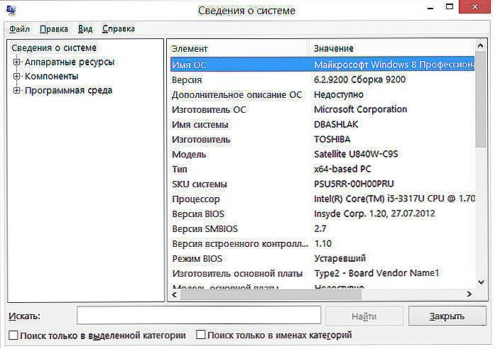Select the Имя системы row
Screen dimensions: 495x349
(322, 124)
